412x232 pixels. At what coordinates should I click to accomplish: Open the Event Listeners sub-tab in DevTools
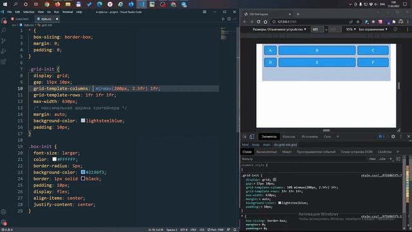coord(316,152)
